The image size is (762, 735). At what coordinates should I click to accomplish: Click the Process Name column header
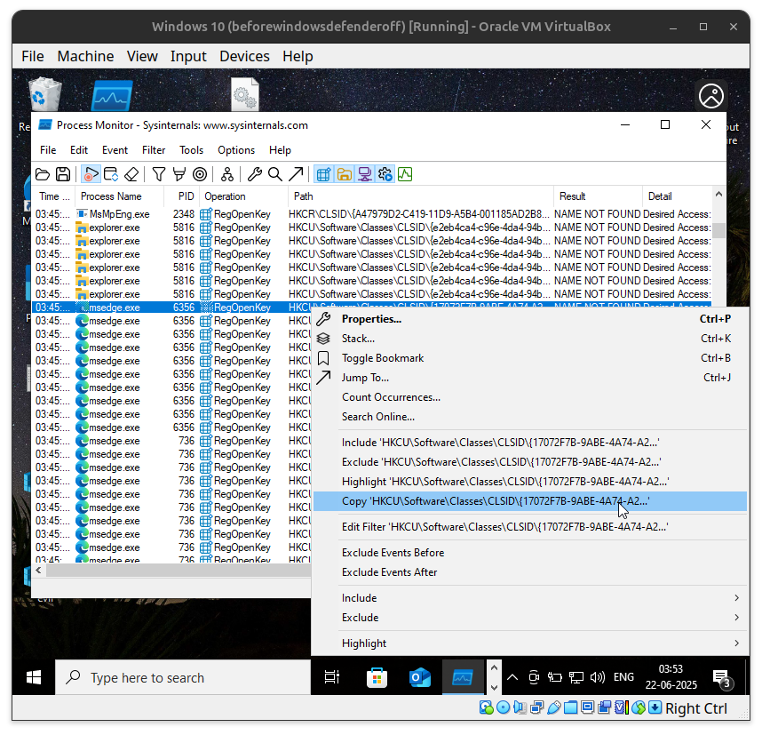coord(120,196)
